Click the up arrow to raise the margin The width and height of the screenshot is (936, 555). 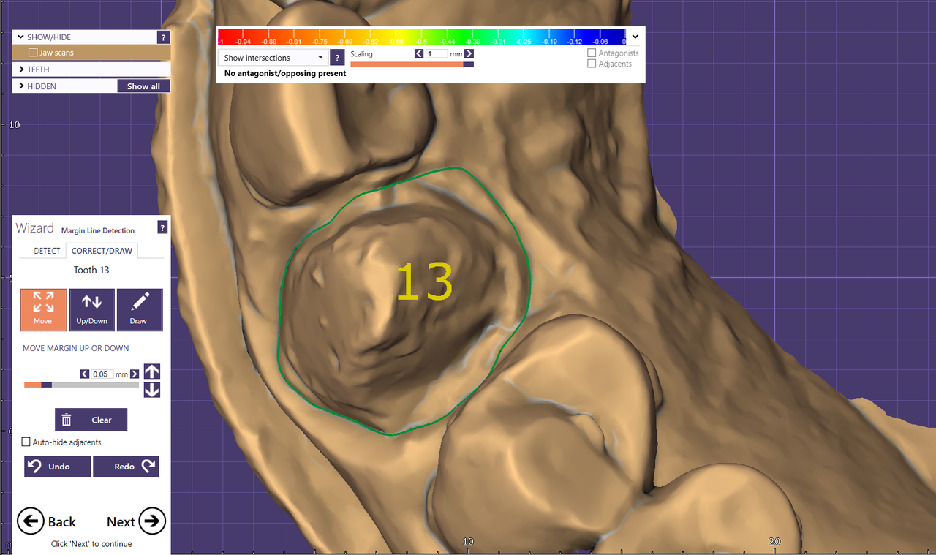coord(152,371)
